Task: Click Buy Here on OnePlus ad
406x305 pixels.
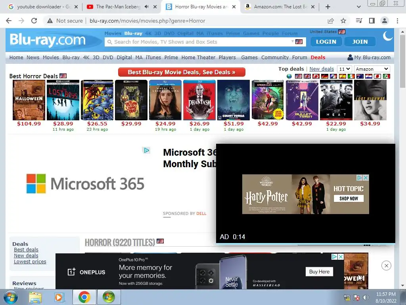Action: tap(319, 272)
